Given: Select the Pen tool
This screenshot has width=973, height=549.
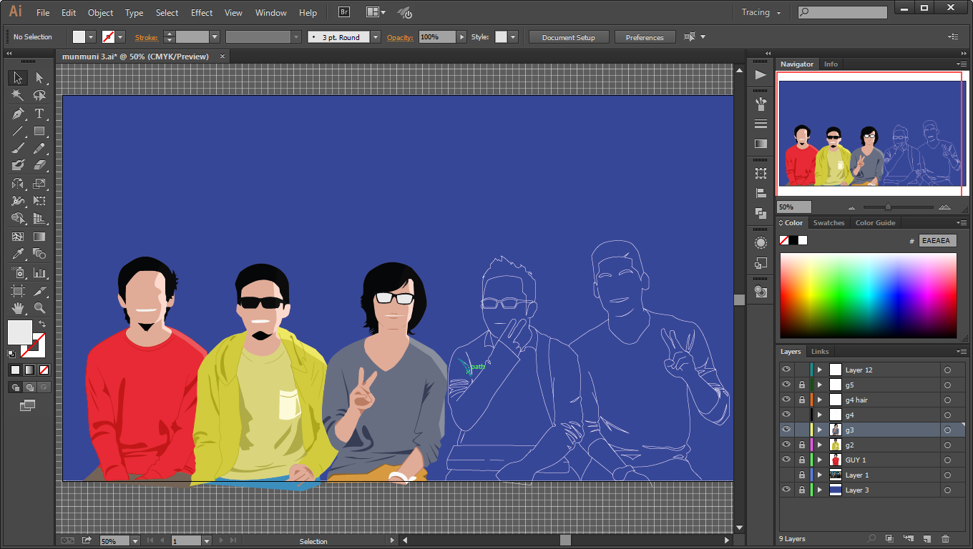Looking at the screenshot, I should (18, 114).
